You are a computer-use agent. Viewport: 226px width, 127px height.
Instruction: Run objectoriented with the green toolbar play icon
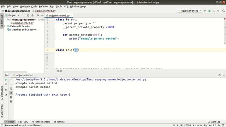(205, 11)
